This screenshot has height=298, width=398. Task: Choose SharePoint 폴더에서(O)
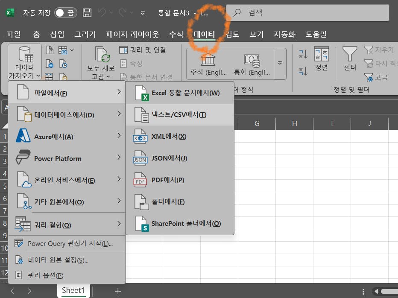[180, 223]
